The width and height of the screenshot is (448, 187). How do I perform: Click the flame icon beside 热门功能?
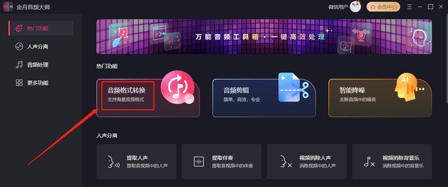tap(19, 28)
